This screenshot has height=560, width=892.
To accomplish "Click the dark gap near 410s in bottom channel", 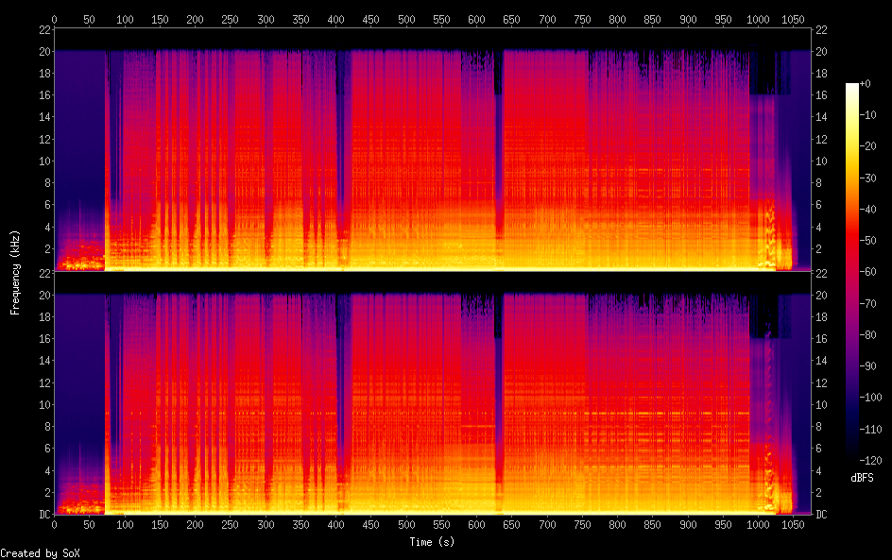I will pyautogui.click(x=344, y=406).
